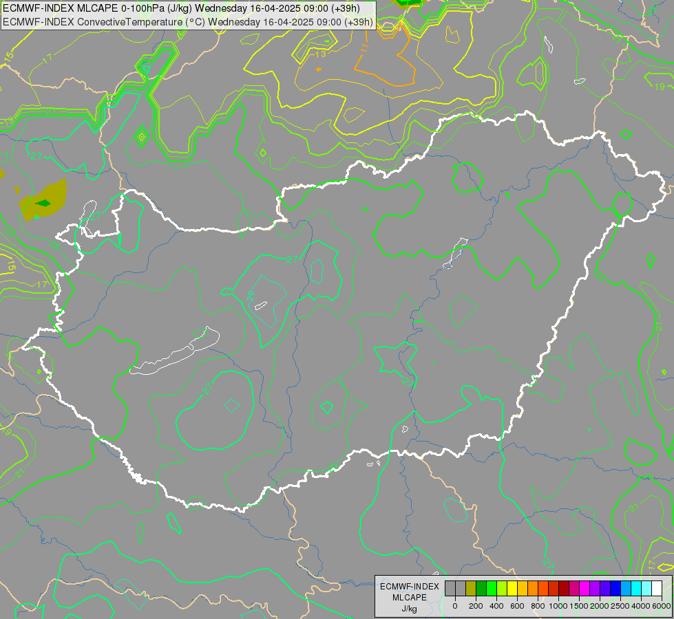The image size is (674, 619).
Task: Choose the amber swatch right of yellow
Action: 523,588
